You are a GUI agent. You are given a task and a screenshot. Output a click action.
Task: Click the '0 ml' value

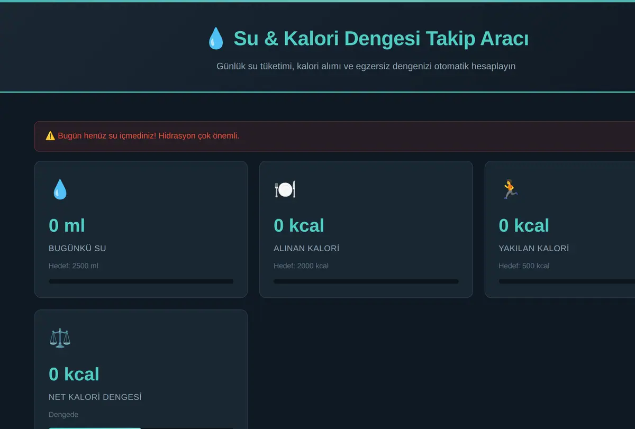pos(67,225)
